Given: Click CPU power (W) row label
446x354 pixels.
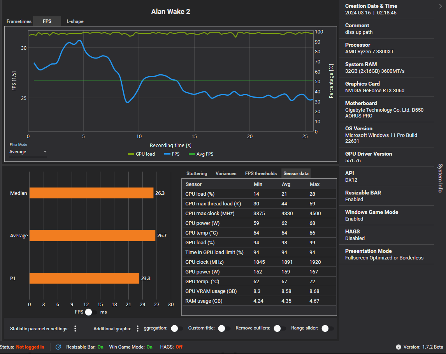Looking at the screenshot, I should point(202,223).
